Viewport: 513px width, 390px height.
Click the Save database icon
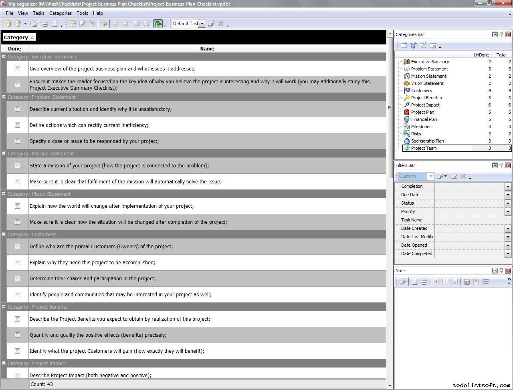[34, 24]
